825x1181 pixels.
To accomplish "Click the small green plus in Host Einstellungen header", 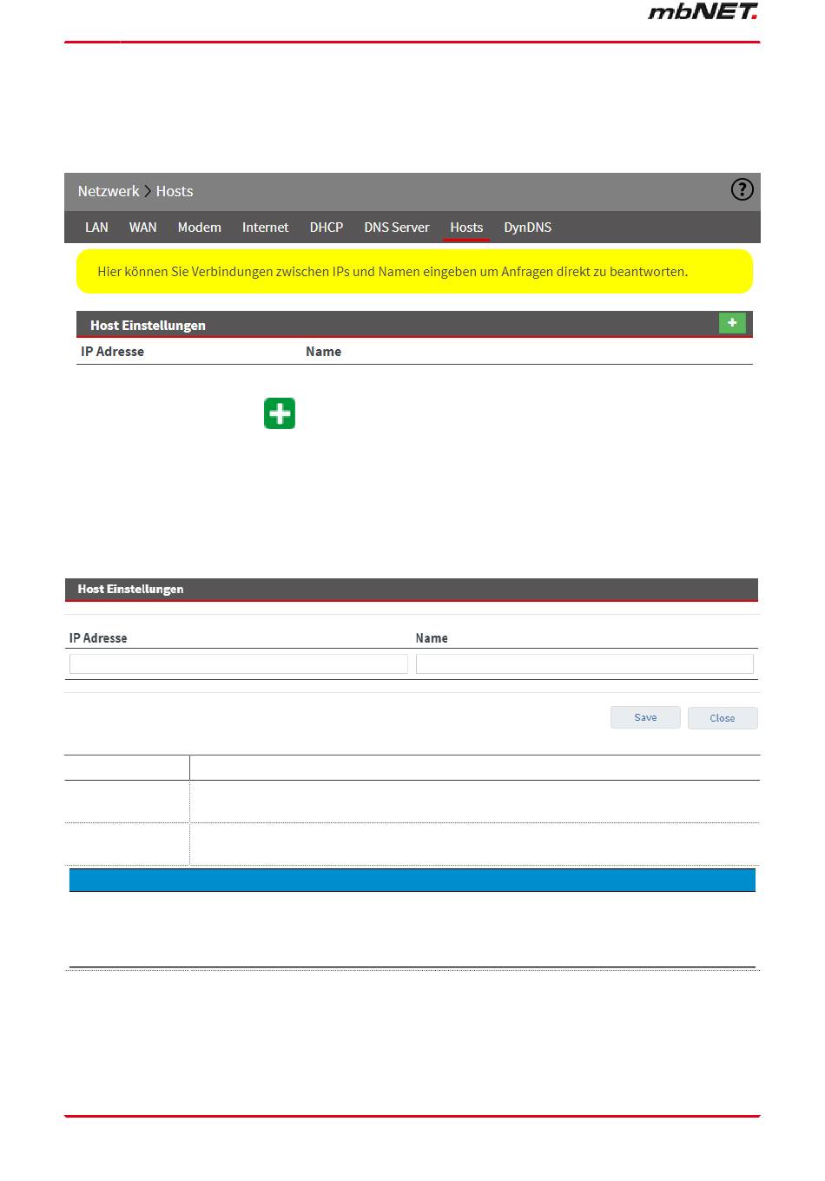I will [732, 323].
